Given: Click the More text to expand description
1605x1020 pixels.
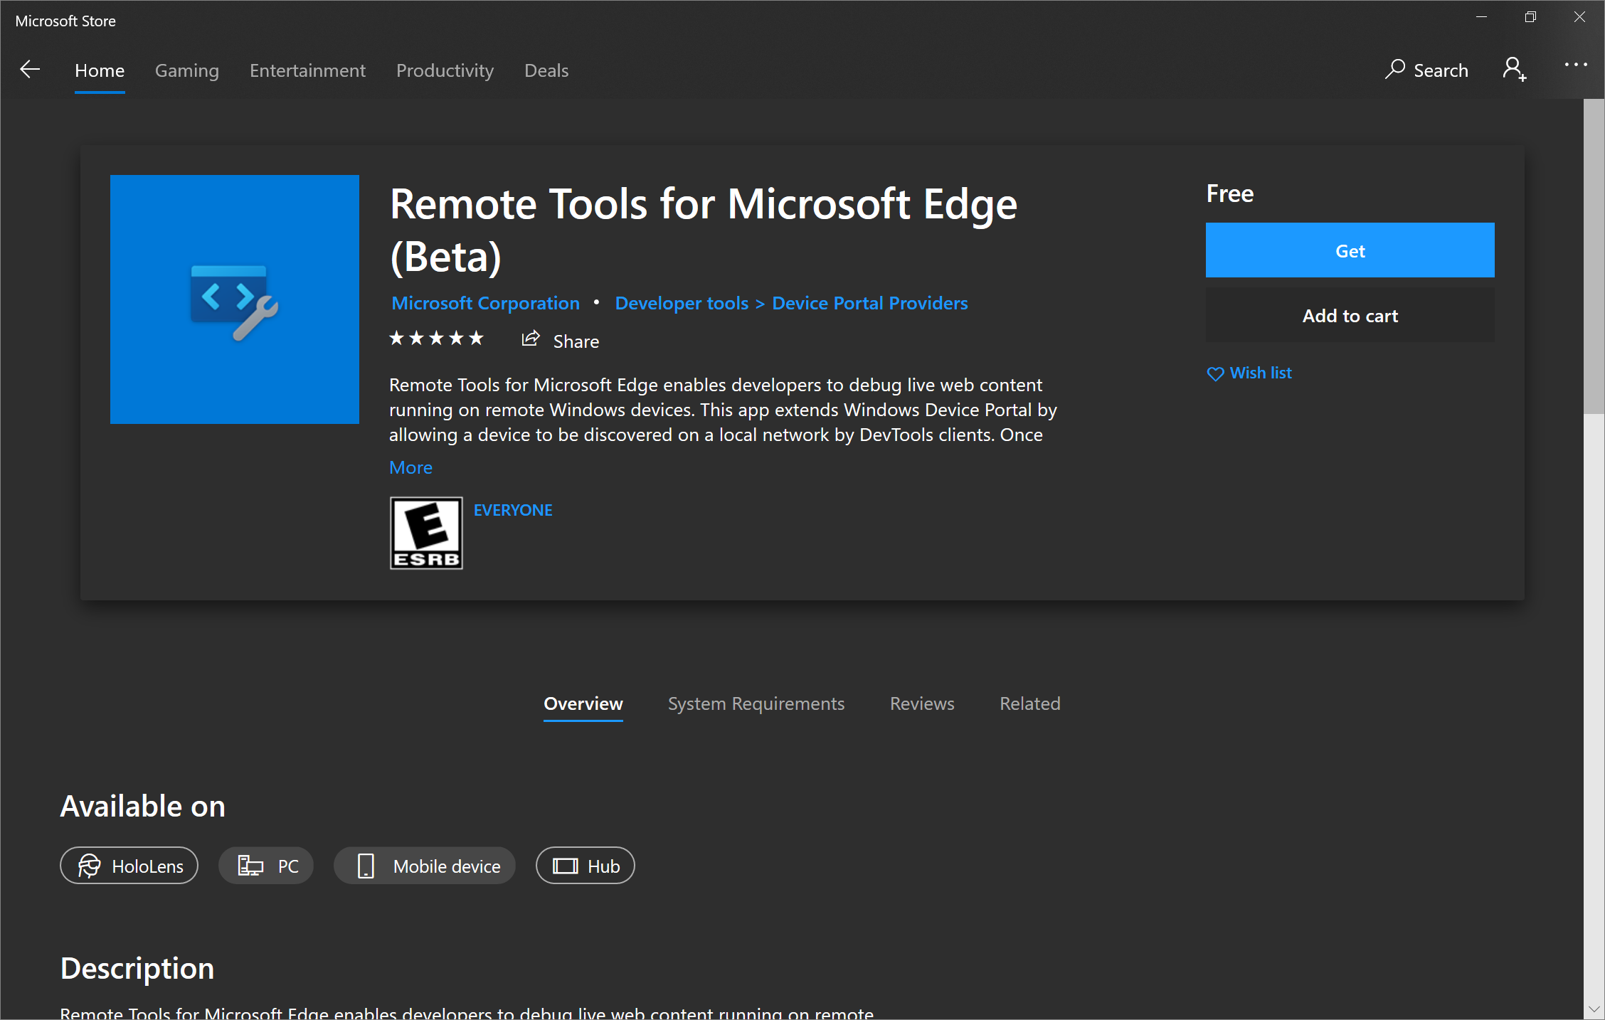Looking at the screenshot, I should (410, 467).
